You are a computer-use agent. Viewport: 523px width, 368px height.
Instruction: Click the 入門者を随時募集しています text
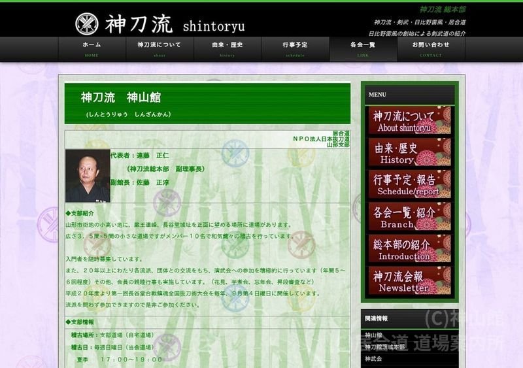(105, 259)
